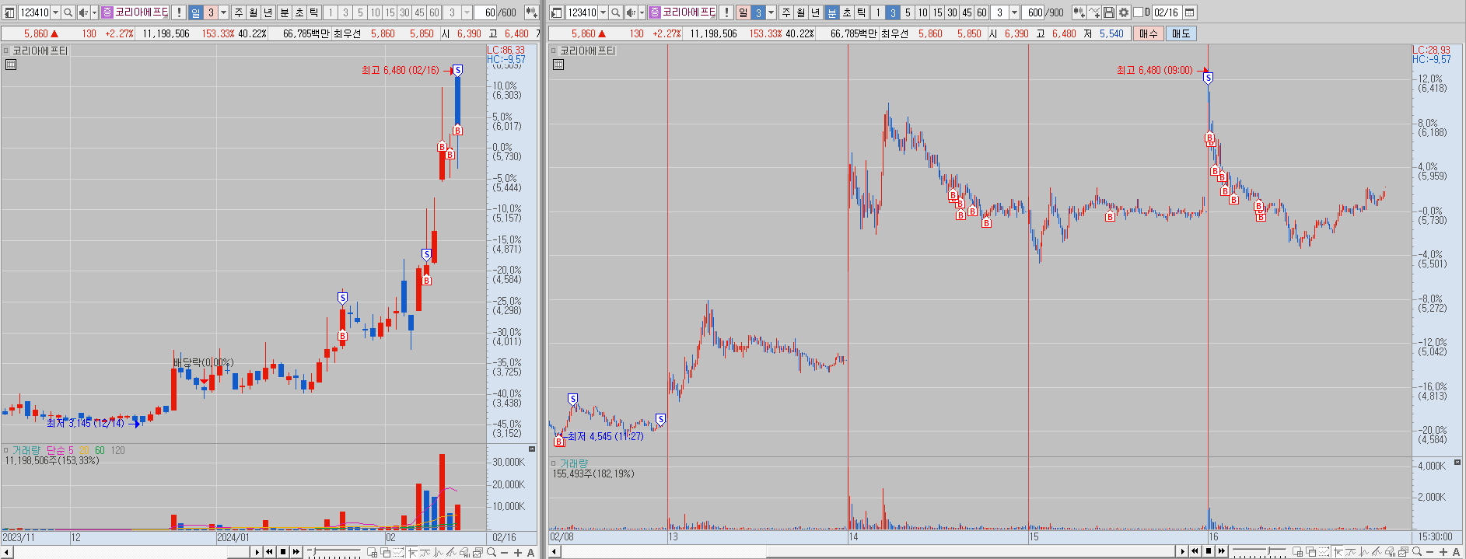Select the 5-minute interval in right chart
Viewport: 1466px width, 559px height.
(908, 12)
